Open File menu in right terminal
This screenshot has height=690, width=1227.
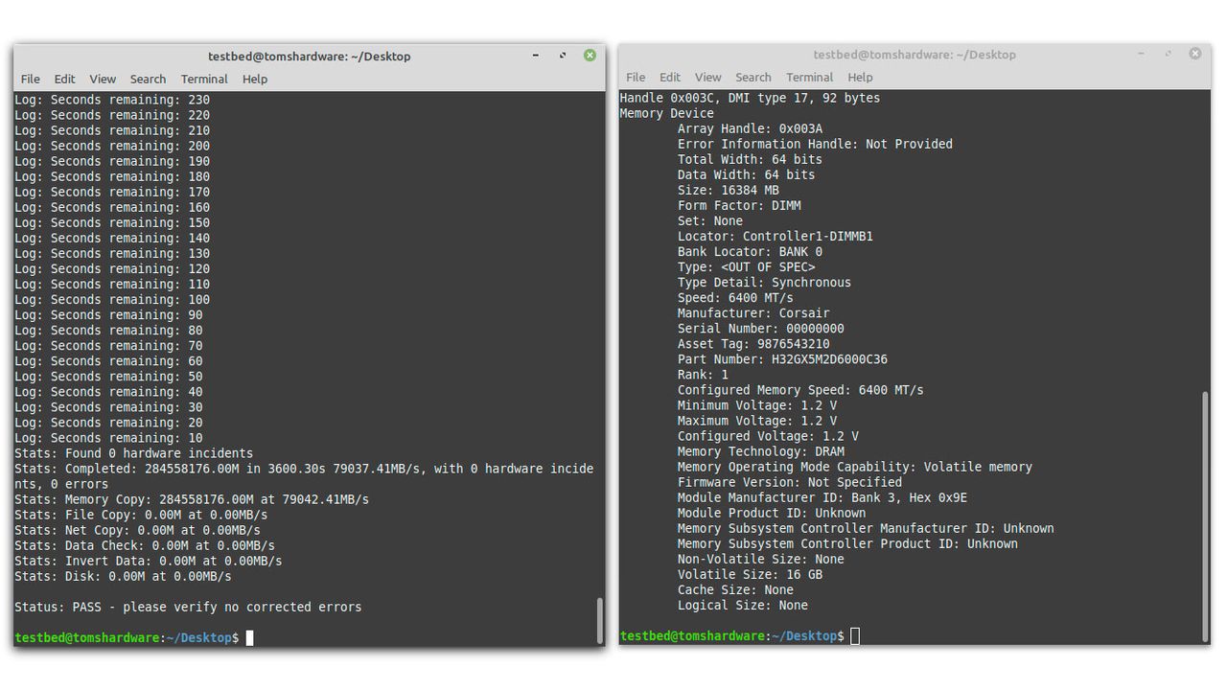tap(636, 77)
